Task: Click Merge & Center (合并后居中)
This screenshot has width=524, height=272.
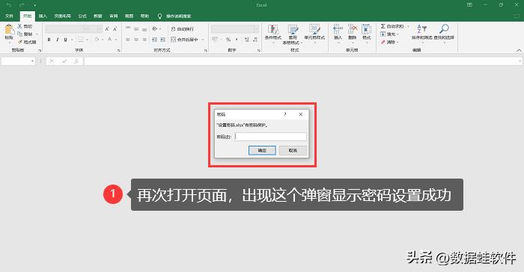Action: [x=184, y=40]
